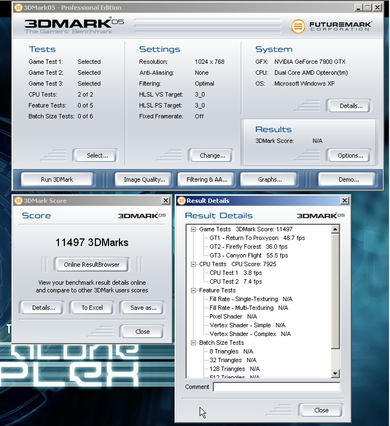Select GT3 - Canyon Flight row

click(x=249, y=255)
